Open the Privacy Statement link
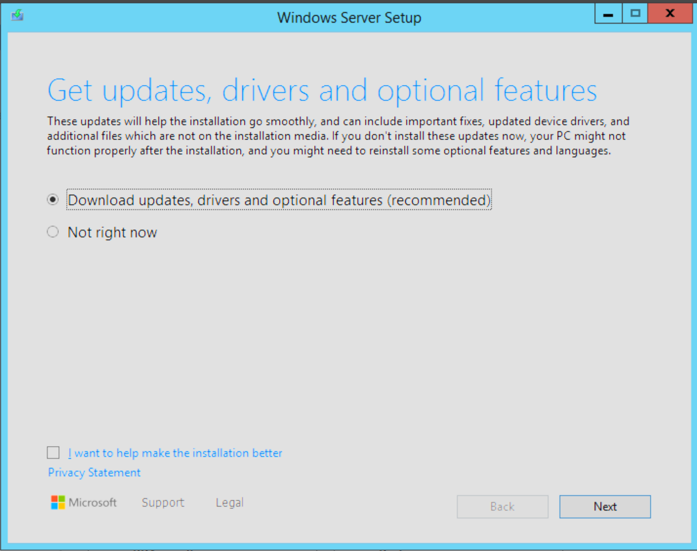Screen dimensions: 697x551 [94, 472]
